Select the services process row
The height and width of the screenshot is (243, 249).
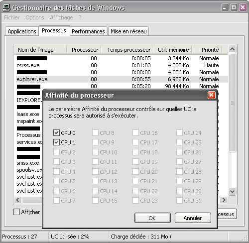click(x=29, y=142)
